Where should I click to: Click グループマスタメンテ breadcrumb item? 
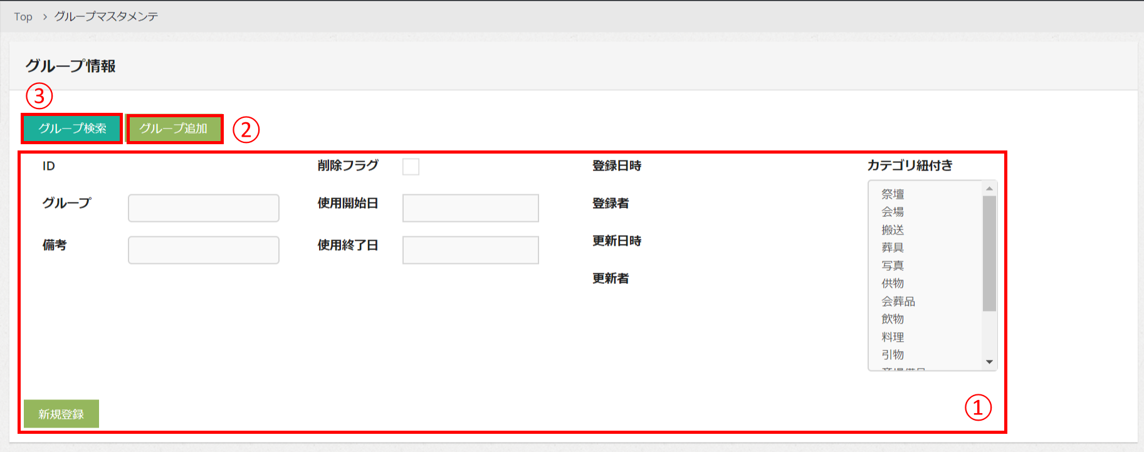(106, 17)
